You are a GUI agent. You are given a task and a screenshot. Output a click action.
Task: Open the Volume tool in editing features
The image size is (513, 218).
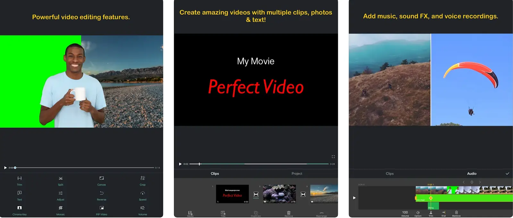[x=143, y=210]
